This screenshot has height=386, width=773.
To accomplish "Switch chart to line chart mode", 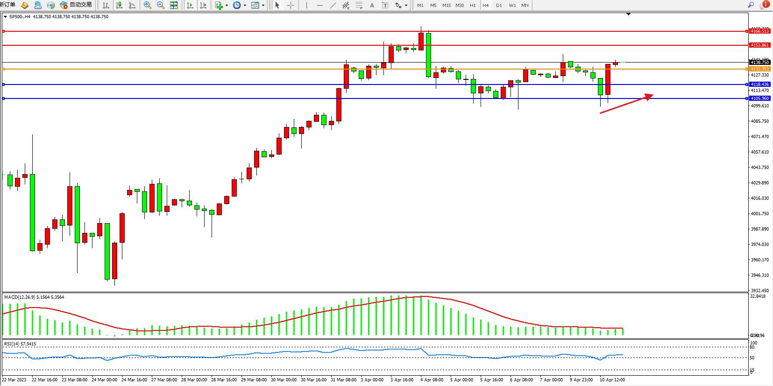I will tap(132, 5).
